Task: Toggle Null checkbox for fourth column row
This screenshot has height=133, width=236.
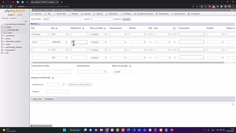Action: coord(150,58)
